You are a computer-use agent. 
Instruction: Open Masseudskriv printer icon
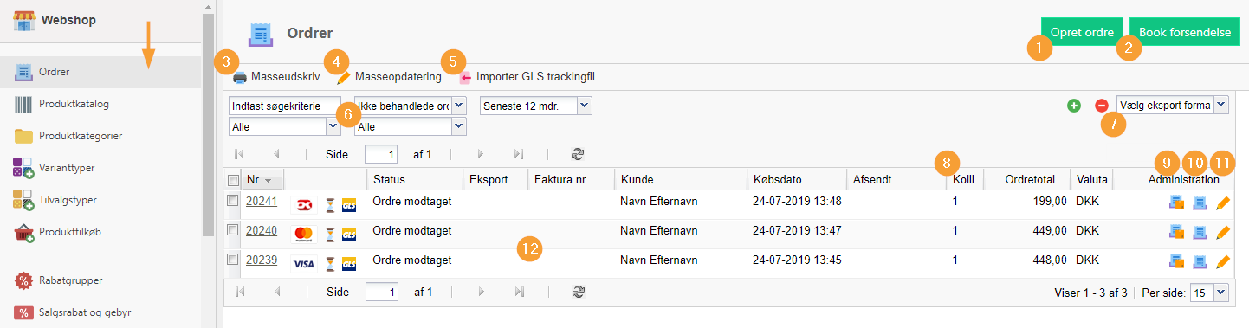240,77
